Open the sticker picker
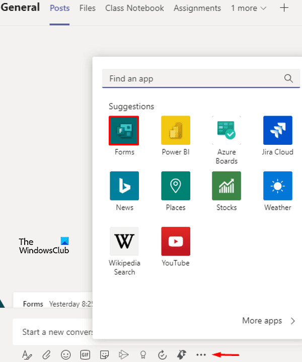 [104, 354]
